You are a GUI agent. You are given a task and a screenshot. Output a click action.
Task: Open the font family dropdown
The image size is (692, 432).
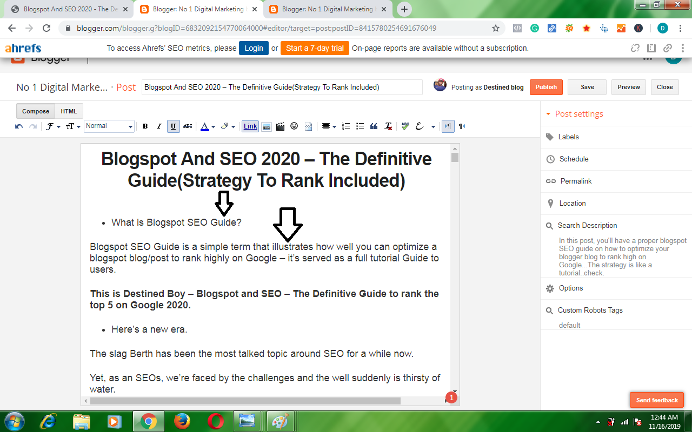[x=53, y=126]
